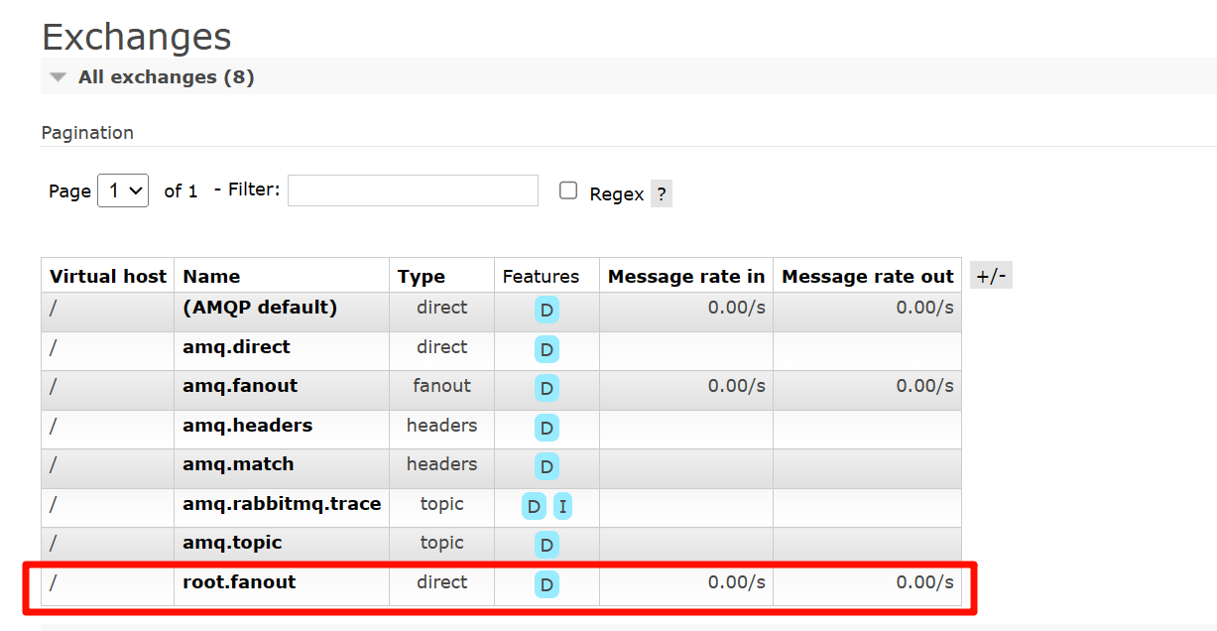
Task: Sort table by Type column header
Action: pos(422,277)
